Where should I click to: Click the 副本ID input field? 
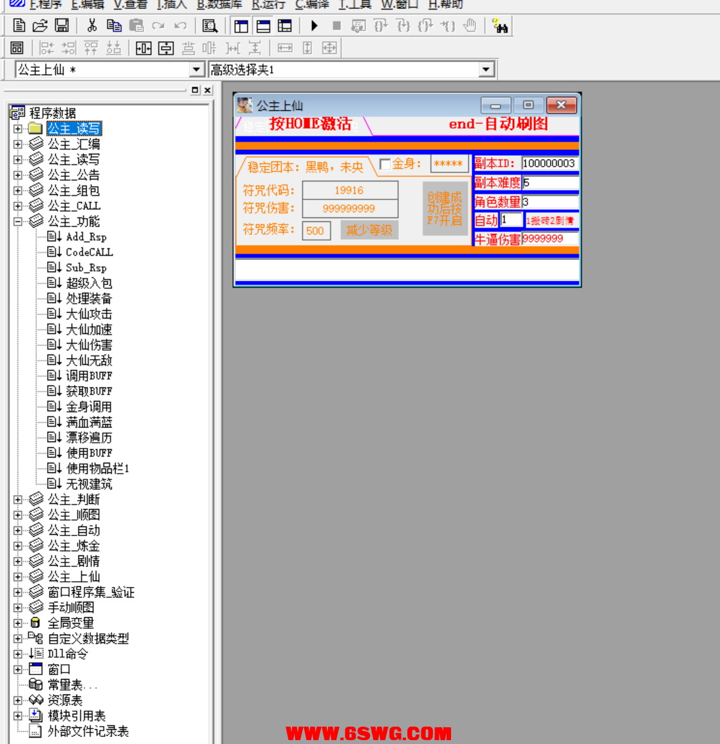click(549, 163)
